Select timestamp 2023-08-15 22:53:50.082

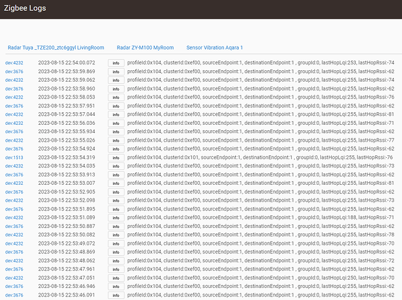click(67, 235)
